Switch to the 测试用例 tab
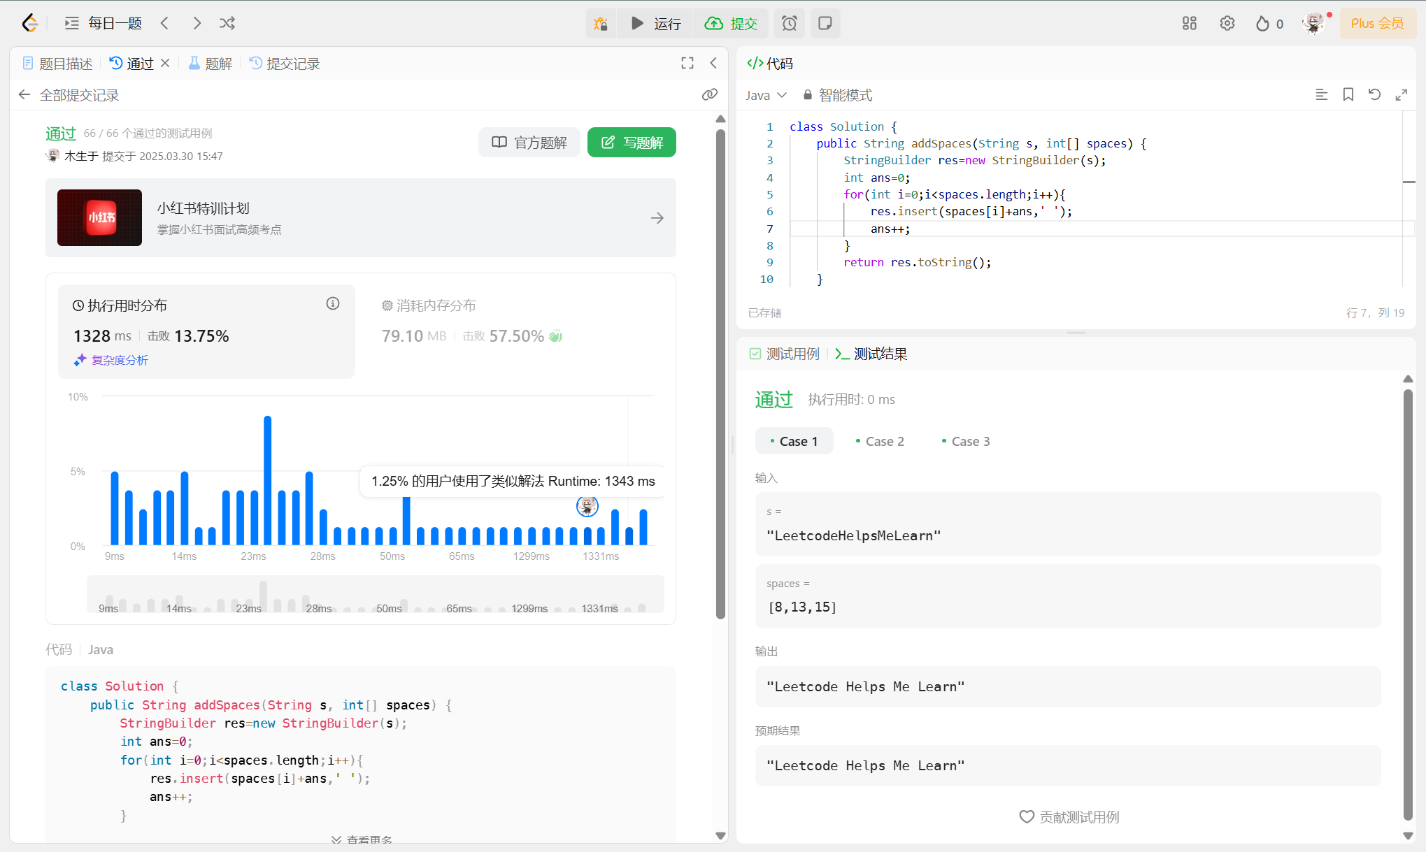The height and width of the screenshot is (852, 1426). pos(785,354)
